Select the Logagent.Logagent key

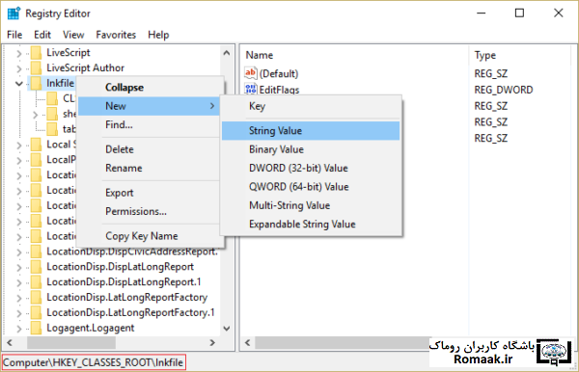(91, 328)
